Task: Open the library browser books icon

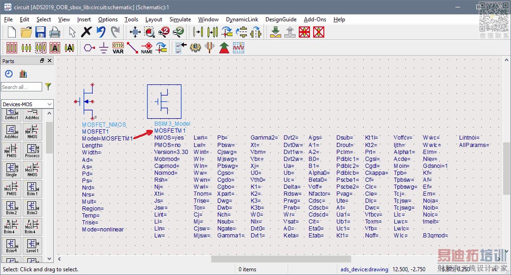Action: click(23, 74)
